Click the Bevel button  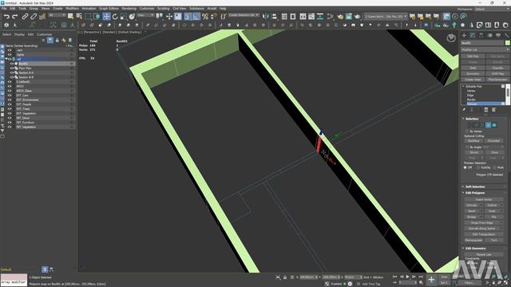click(x=472, y=211)
